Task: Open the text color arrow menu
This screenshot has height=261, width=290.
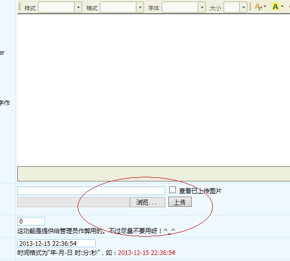Action: point(265,7)
